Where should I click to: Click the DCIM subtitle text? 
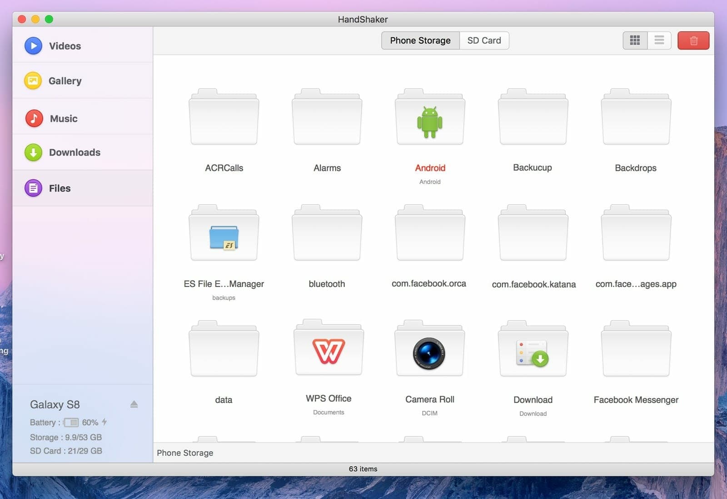[x=430, y=413]
